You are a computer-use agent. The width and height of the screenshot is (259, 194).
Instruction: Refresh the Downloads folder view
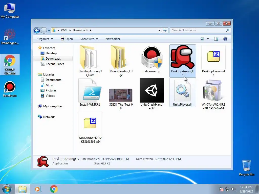(165, 30)
